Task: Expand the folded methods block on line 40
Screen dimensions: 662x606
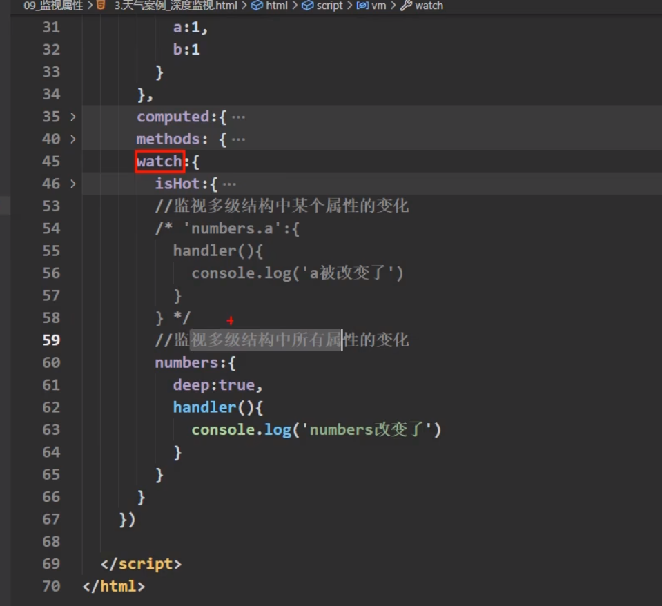Action: pyautogui.click(x=73, y=139)
